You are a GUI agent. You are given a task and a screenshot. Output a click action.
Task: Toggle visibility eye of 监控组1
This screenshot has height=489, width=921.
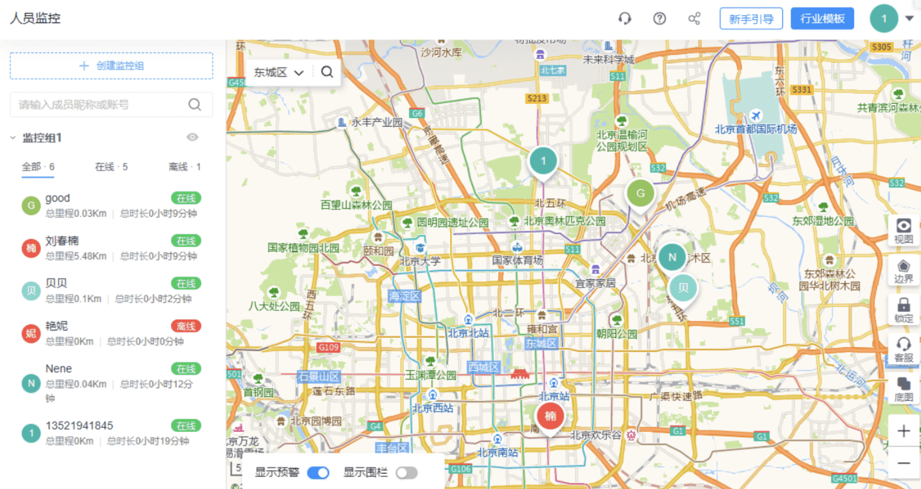click(x=192, y=137)
